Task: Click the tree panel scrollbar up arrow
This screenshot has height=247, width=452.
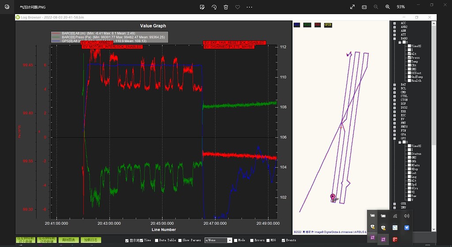Action: [x=433, y=24]
